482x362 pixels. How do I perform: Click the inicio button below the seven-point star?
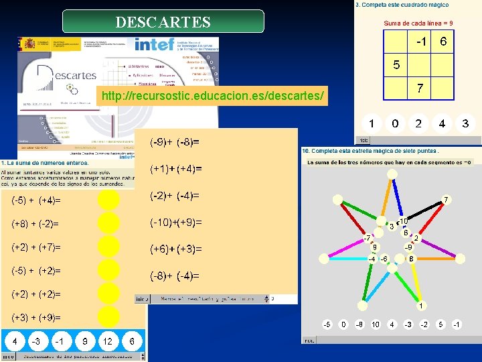[x=309, y=341]
